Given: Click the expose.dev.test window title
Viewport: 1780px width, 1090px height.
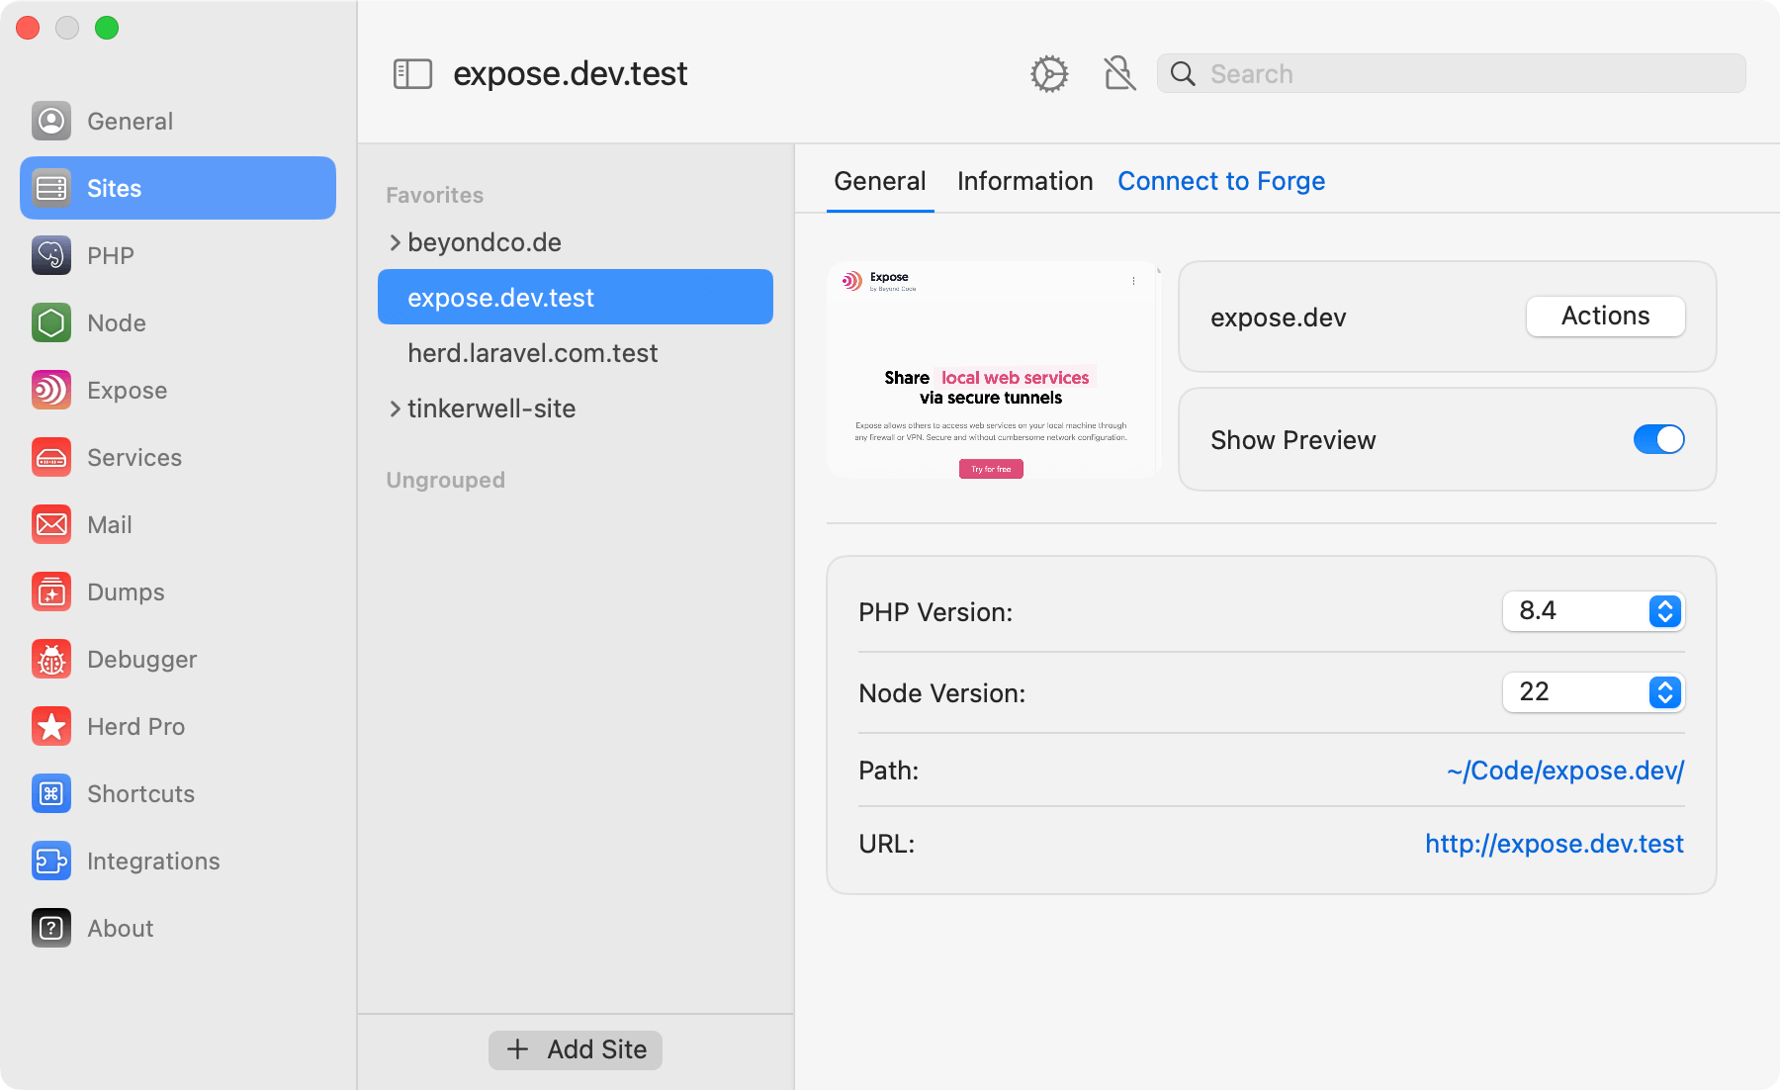Looking at the screenshot, I should point(570,74).
